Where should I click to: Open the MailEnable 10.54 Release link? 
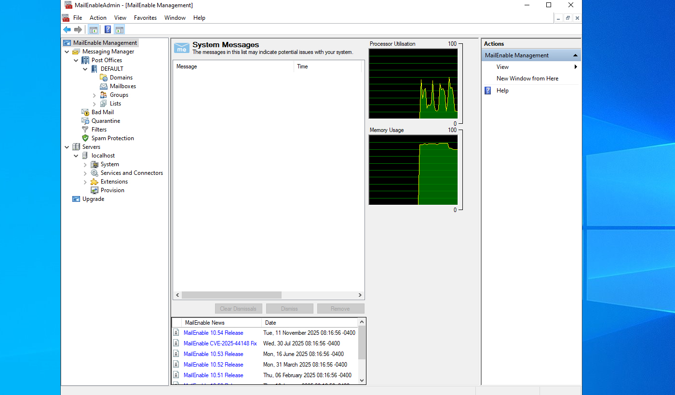point(213,333)
